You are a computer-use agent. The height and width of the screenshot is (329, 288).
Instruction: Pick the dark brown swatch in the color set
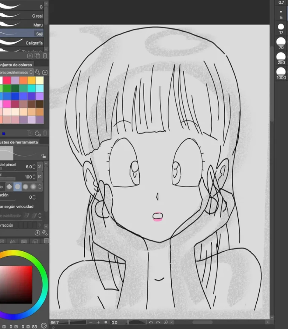pyautogui.click(x=40, y=104)
